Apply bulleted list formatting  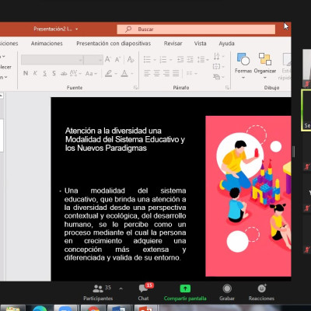[x=147, y=60]
